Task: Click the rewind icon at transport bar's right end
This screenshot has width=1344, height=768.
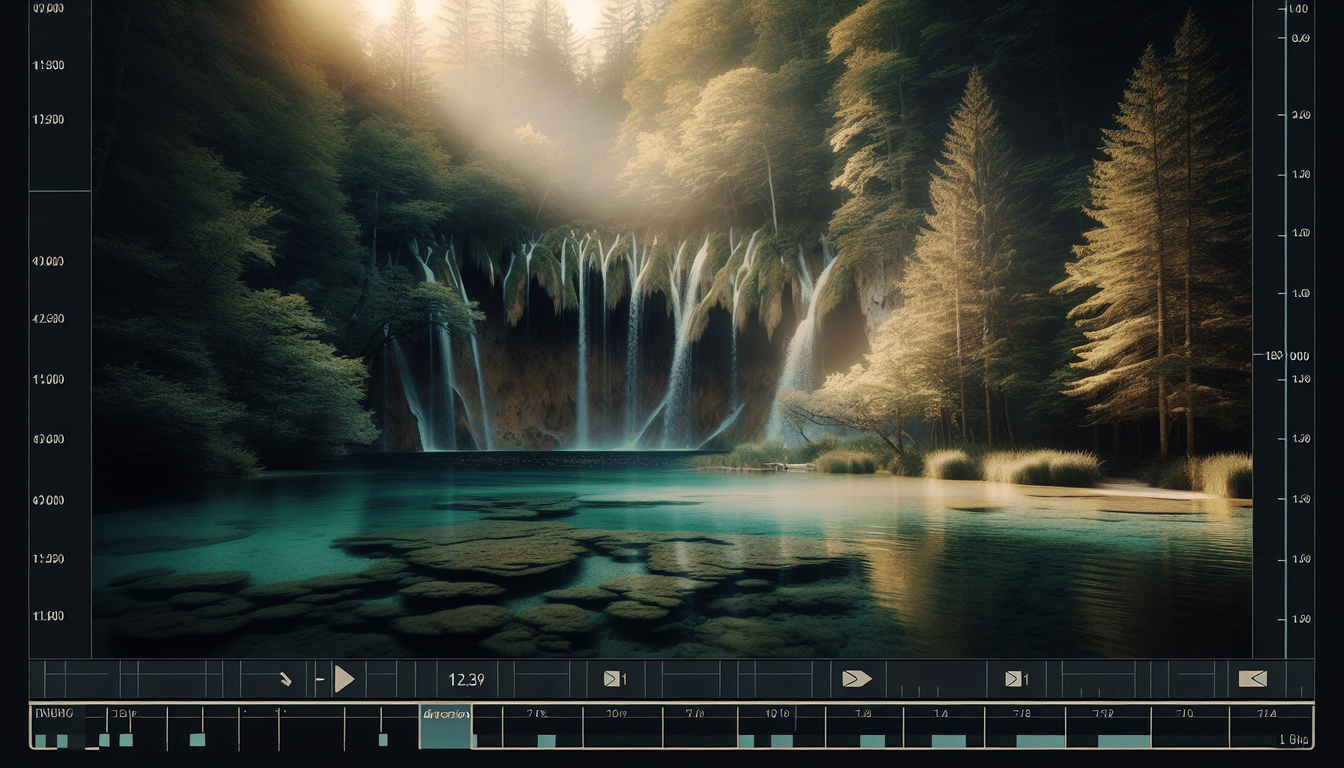Action: pyautogui.click(x=1252, y=679)
